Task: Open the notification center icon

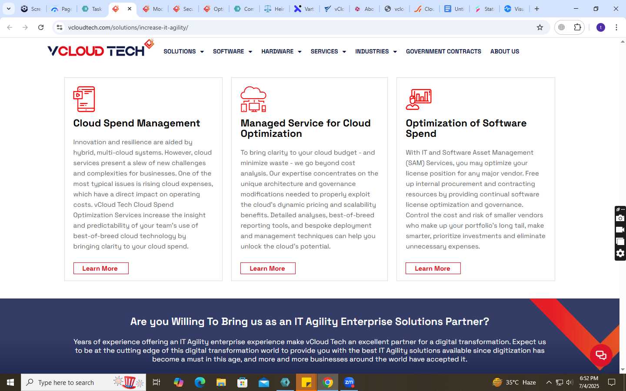Action: (x=612, y=382)
